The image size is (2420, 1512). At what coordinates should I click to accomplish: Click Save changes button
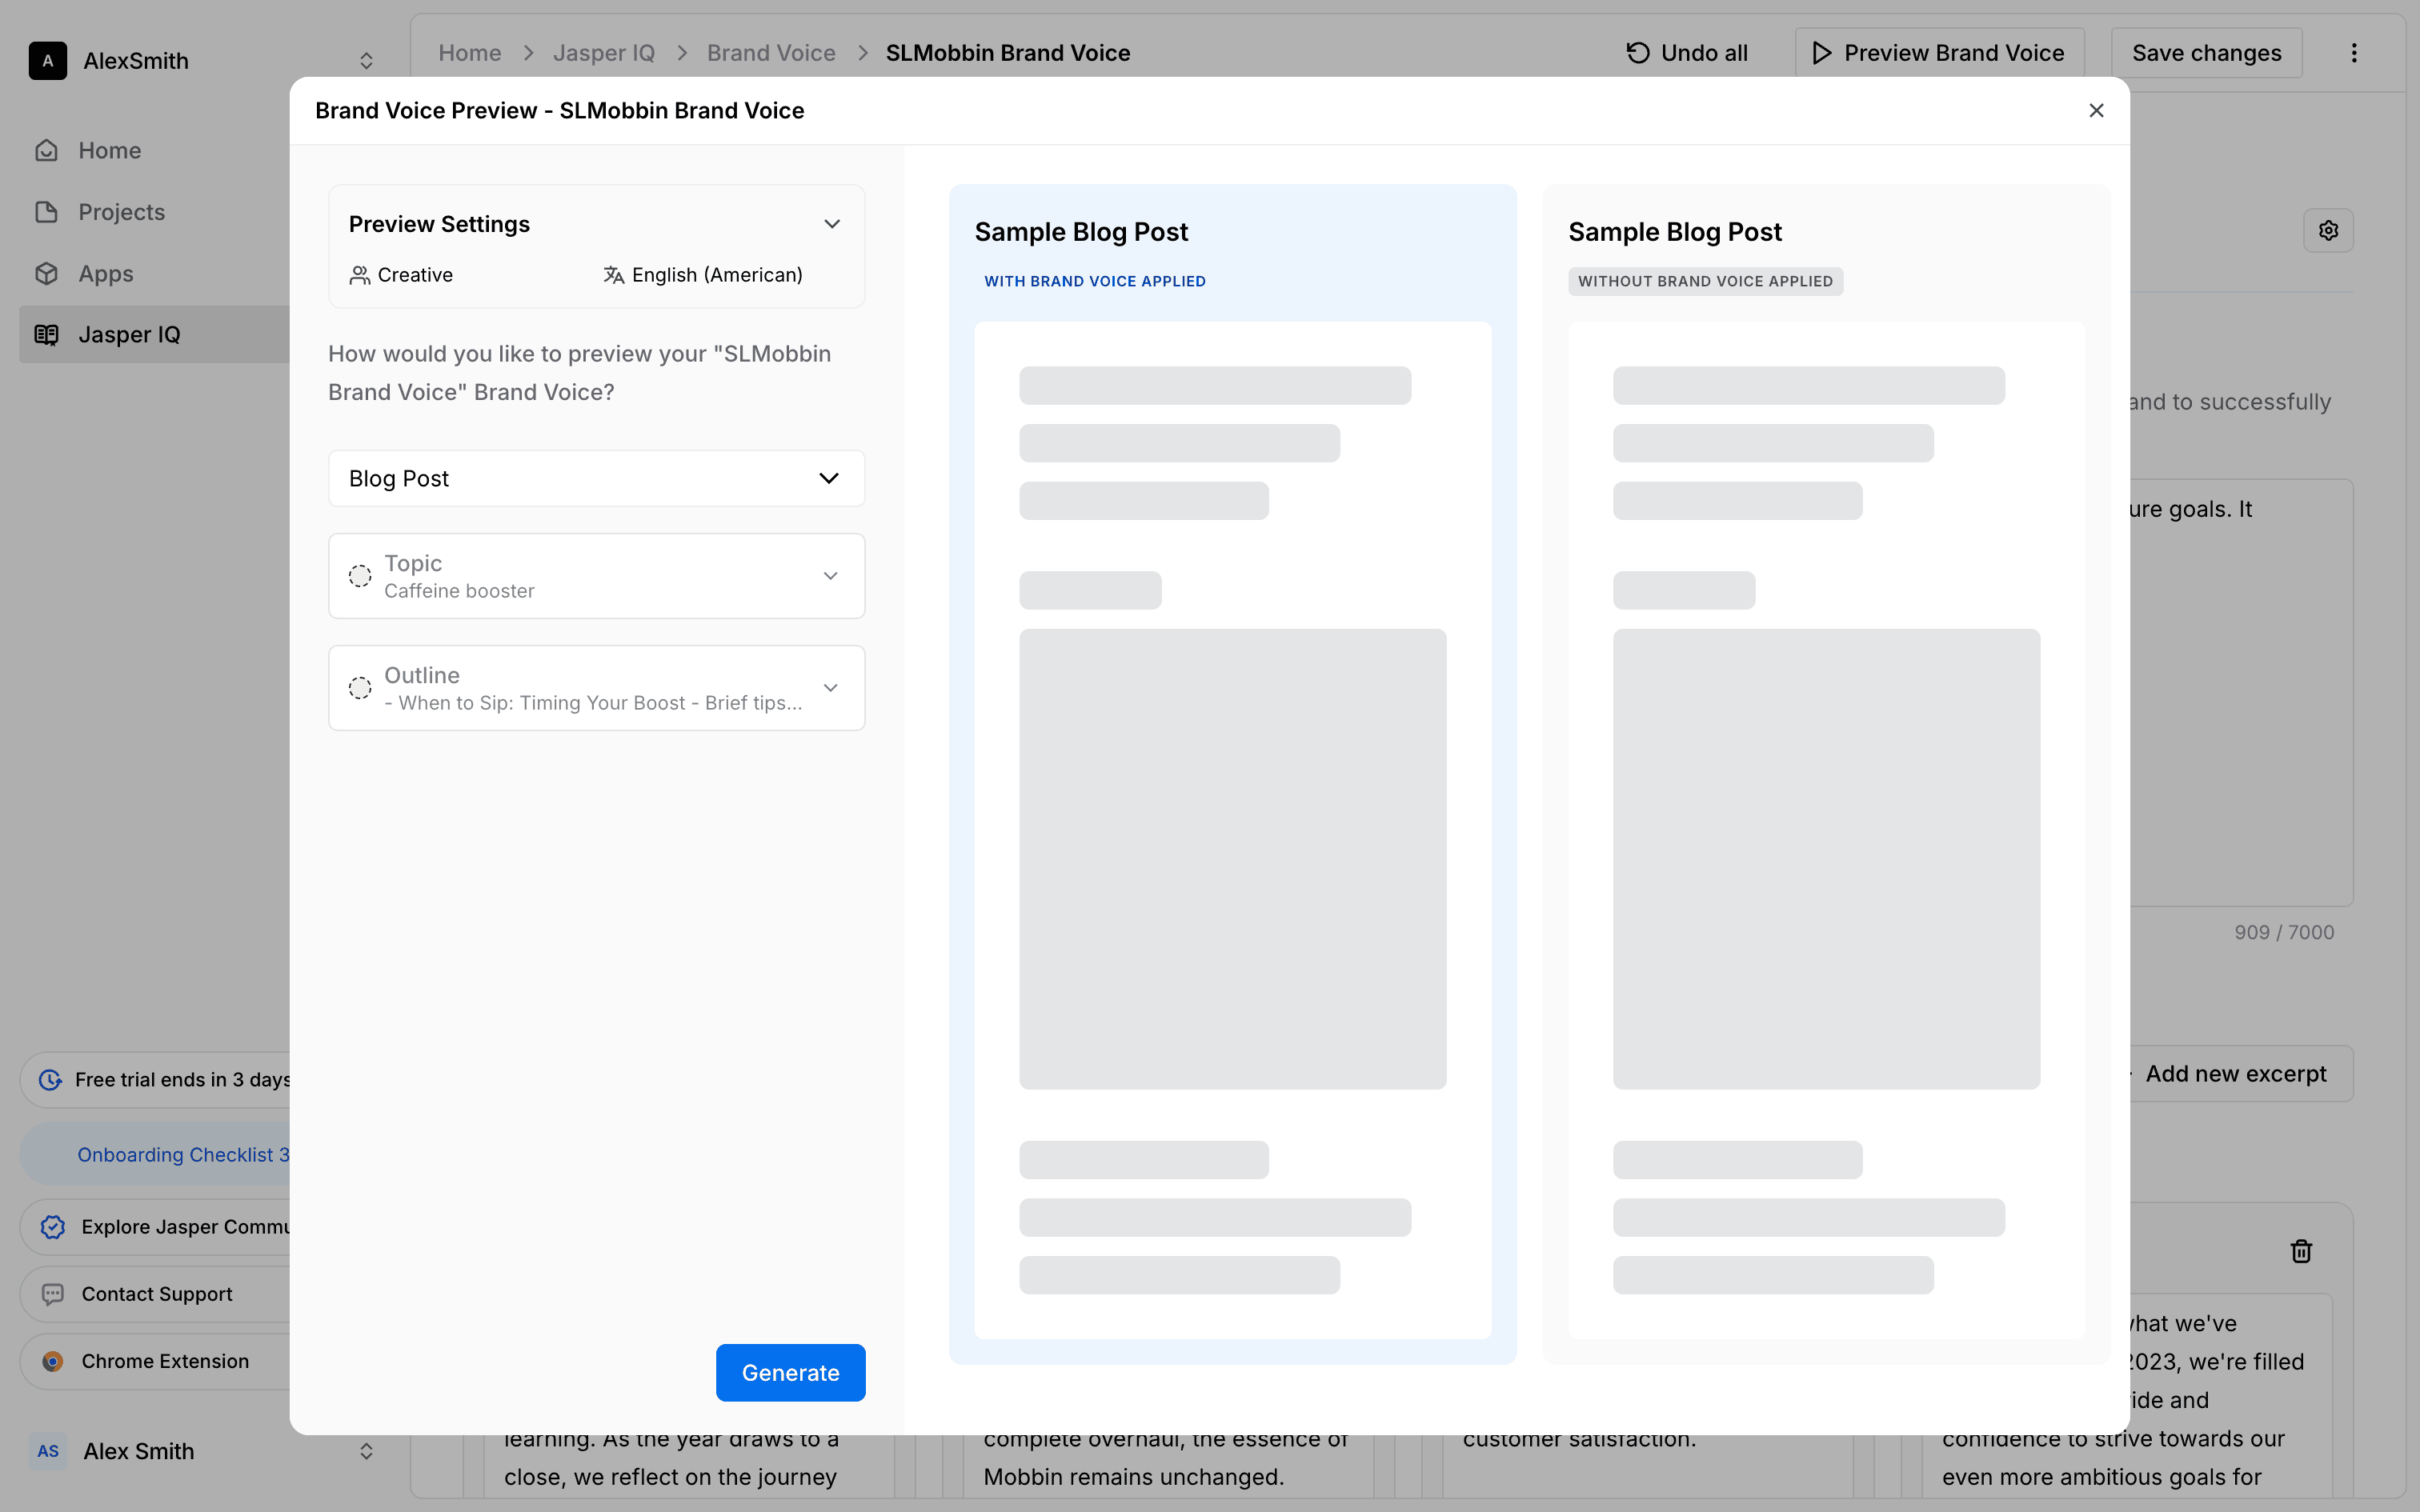pos(2206,53)
